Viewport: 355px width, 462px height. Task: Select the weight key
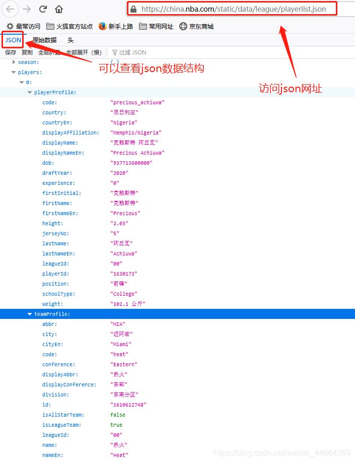point(52,304)
